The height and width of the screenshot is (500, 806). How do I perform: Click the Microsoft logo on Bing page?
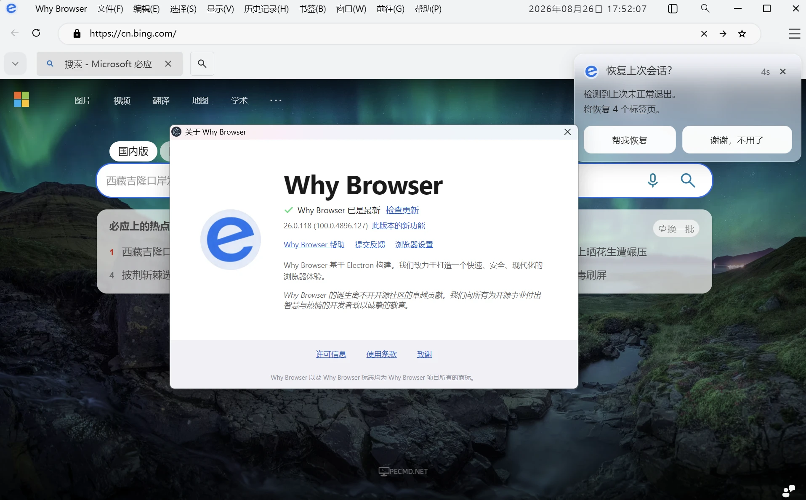(21, 99)
